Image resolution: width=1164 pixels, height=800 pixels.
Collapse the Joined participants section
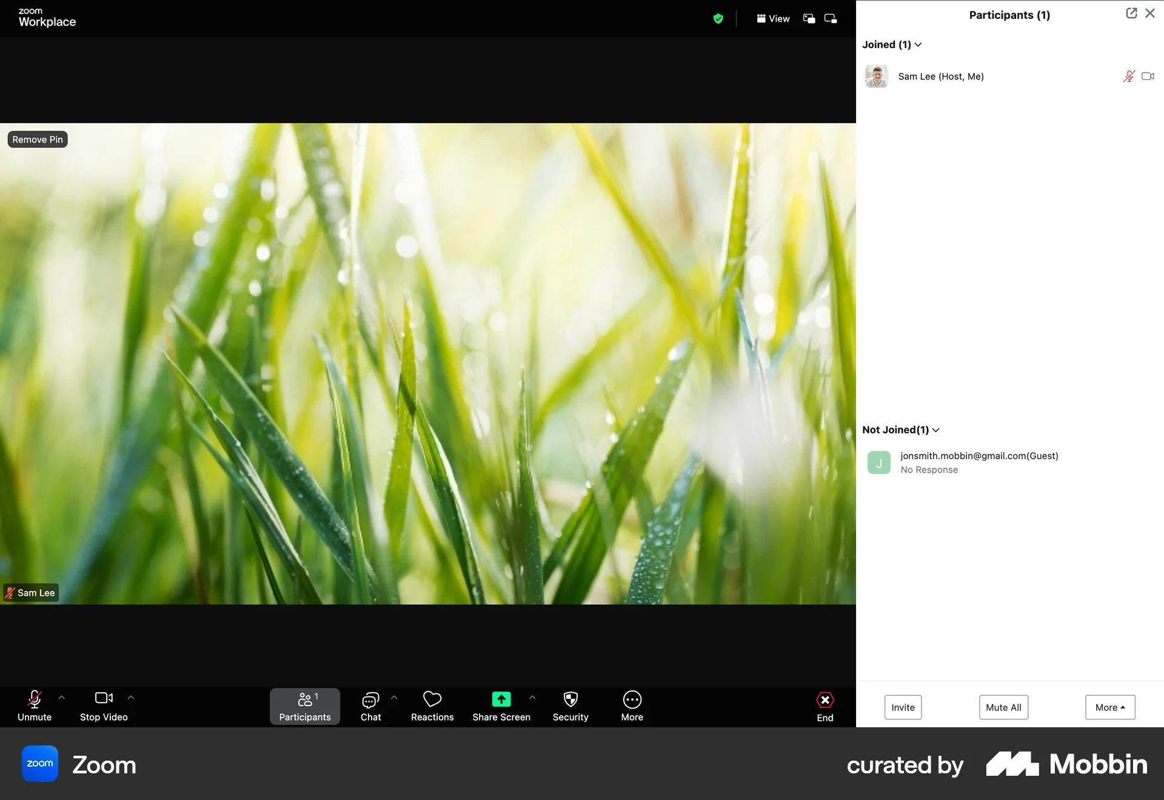917,44
